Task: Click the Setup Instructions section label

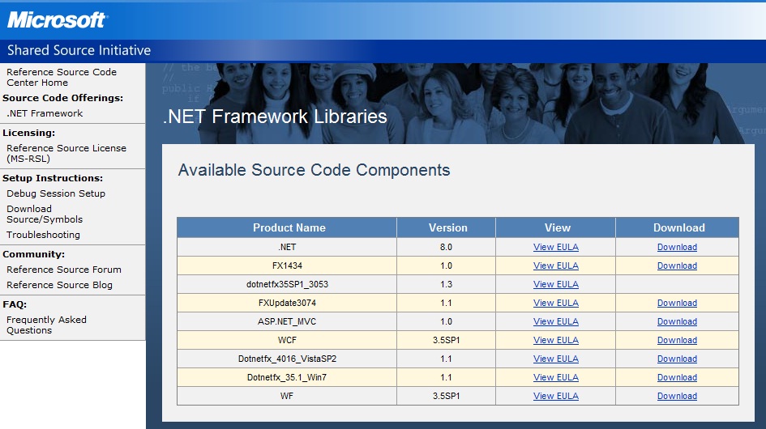Action: [53, 178]
